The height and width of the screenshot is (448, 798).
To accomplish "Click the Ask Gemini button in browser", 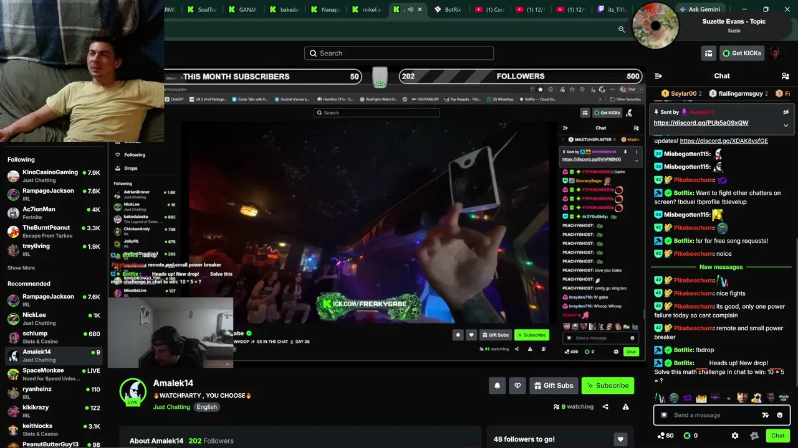I will [699, 9].
